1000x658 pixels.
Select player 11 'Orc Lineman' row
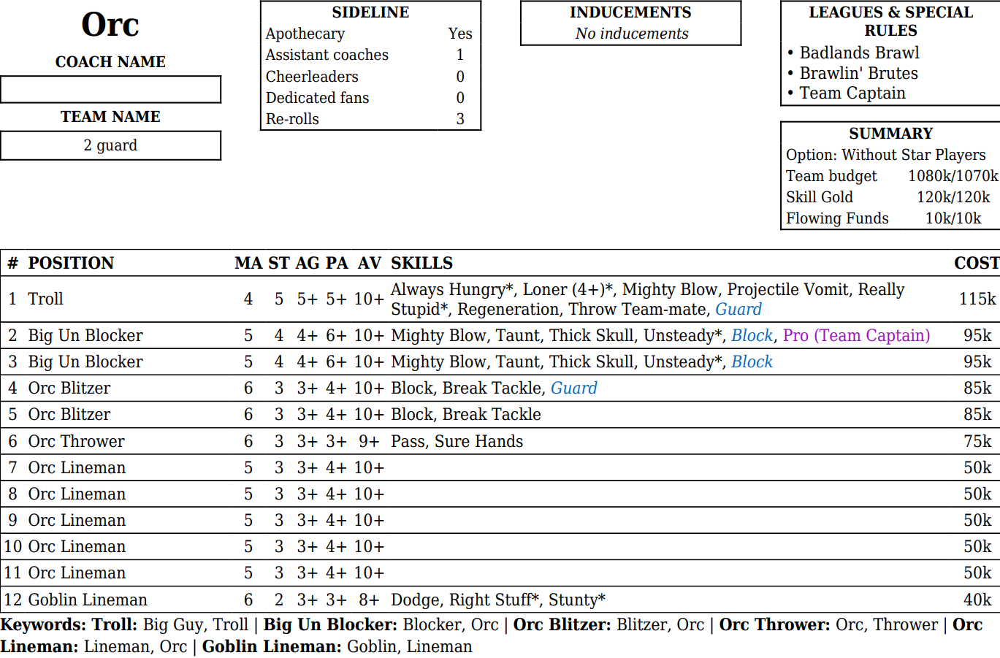pos(500,573)
